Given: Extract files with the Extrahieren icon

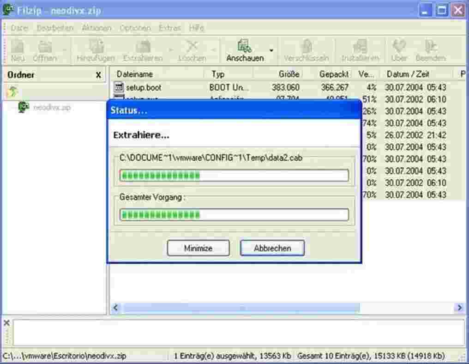Looking at the screenshot, I should [x=144, y=50].
